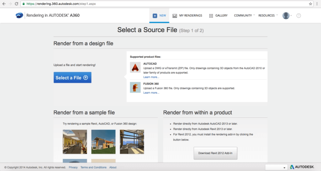Screen dimensions: 321x171
Task: Click Download Revit 2012 Add-In button
Action: tap(215, 153)
